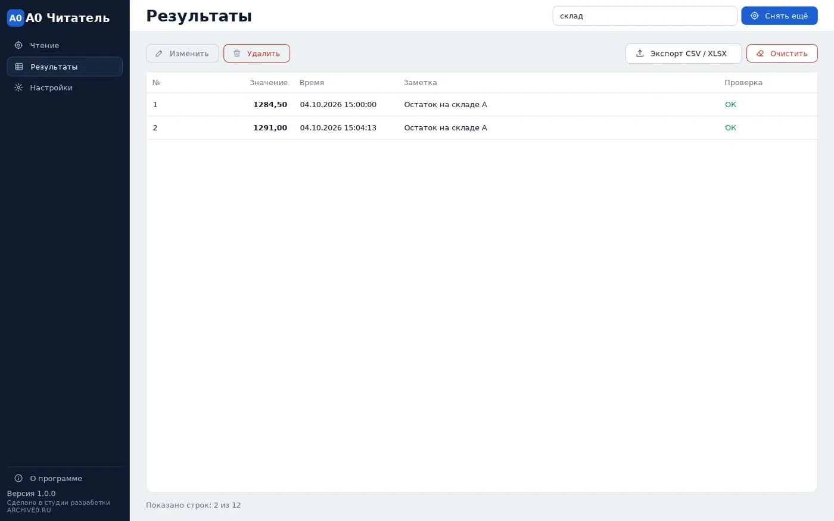Image resolution: width=834 pixels, height=521 pixels.
Task: Open the О программе page
Action: (x=64, y=478)
